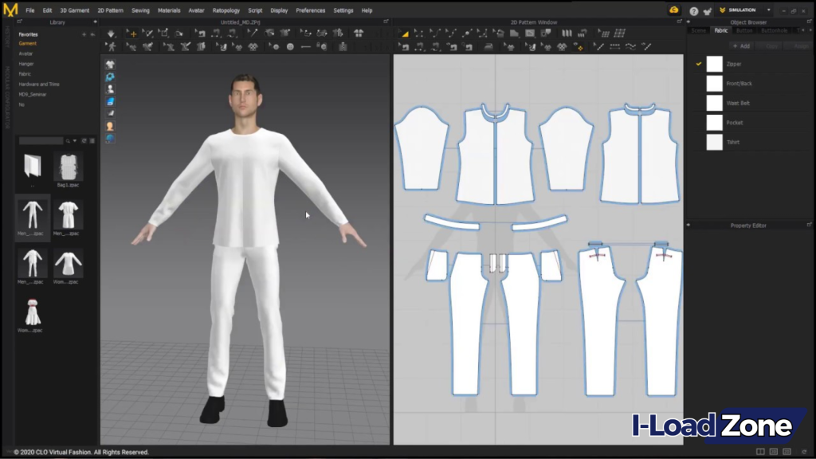
Task: Select the Bag1.zpac thumbnail in the library
Action: pos(67,167)
